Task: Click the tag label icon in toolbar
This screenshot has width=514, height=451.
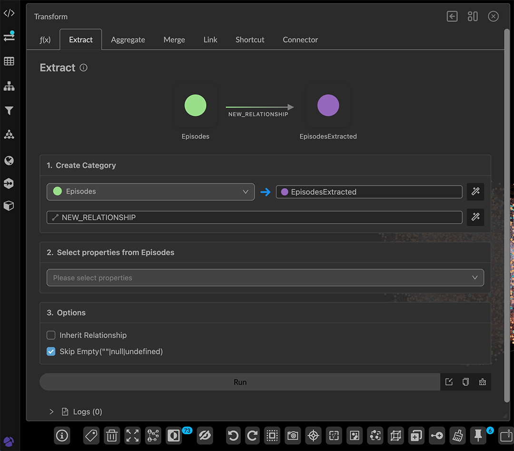Action: [x=91, y=435]
